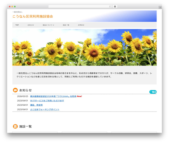Click the お知らせ section heading
The image size is (169, 143).
point(25,90)
